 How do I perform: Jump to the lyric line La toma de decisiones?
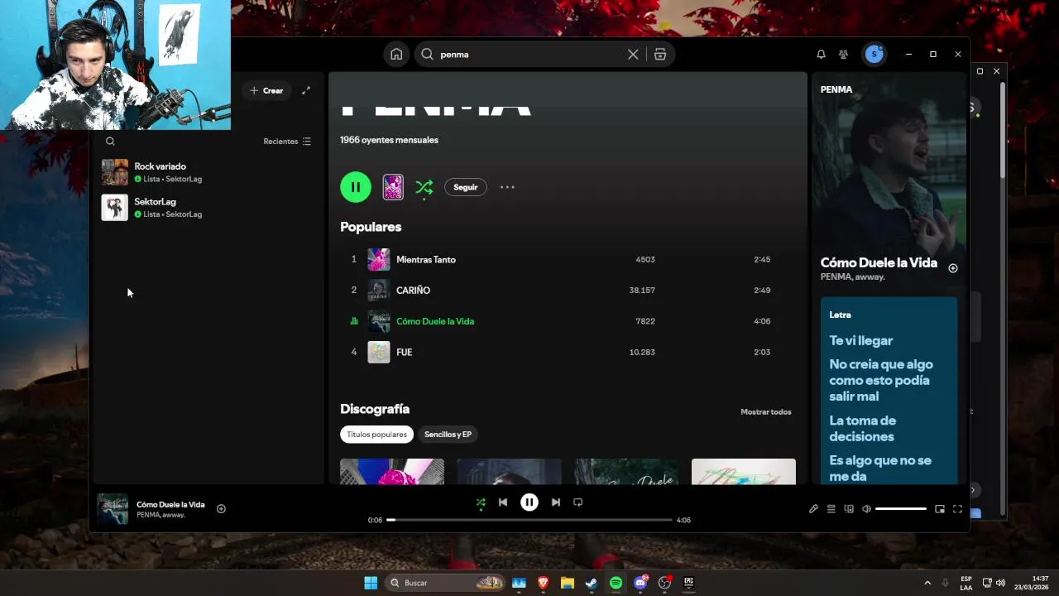[863, 429]
